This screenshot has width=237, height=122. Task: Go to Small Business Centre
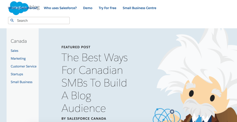pos(139,8)
